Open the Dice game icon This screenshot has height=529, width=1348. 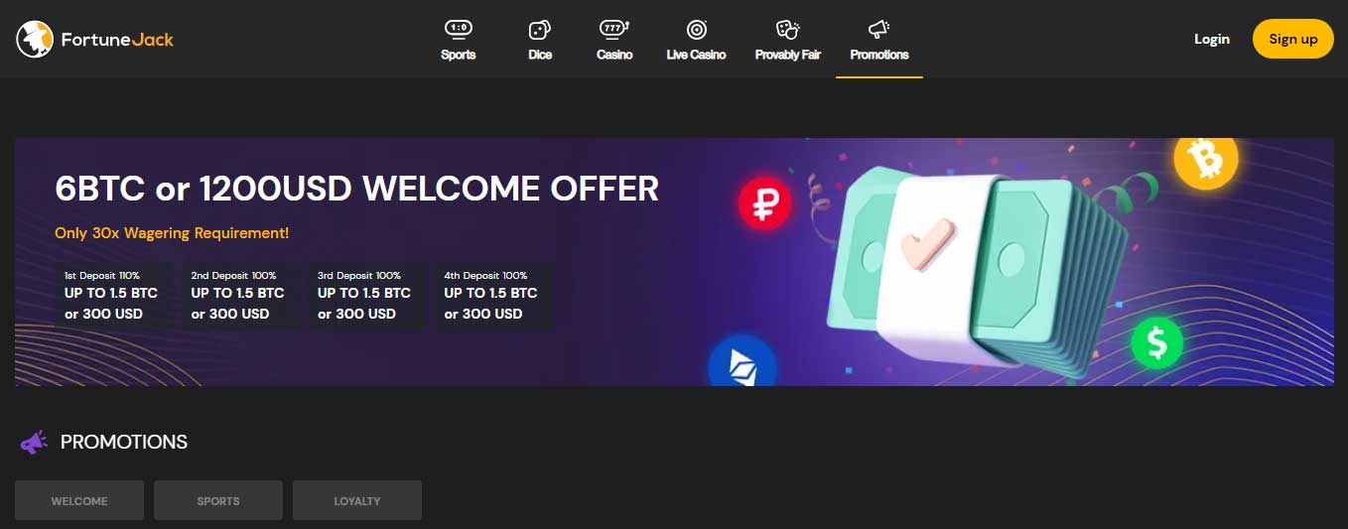coord(540,29)
